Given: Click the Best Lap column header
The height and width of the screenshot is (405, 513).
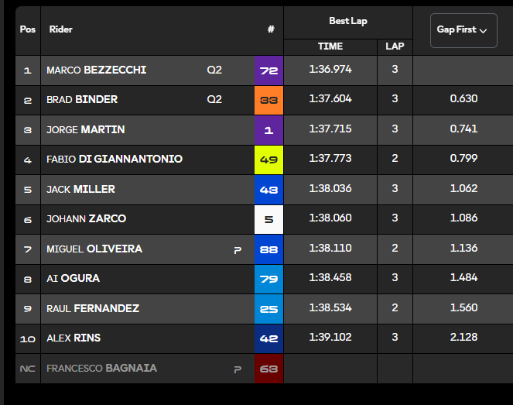Looking at the screenshot, I should pos(348,21).
